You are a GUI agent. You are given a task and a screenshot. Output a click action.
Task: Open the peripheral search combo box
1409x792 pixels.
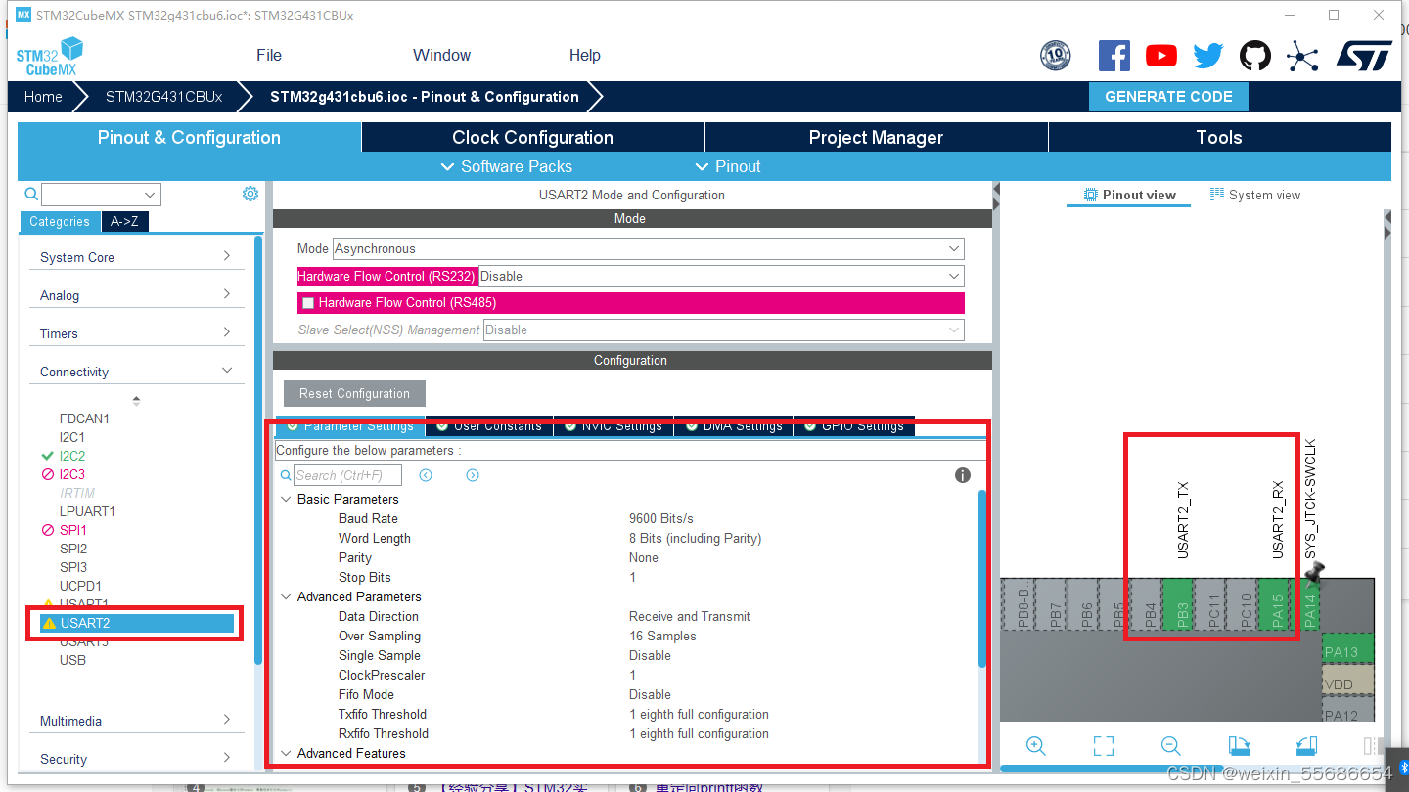pos(101,195)
